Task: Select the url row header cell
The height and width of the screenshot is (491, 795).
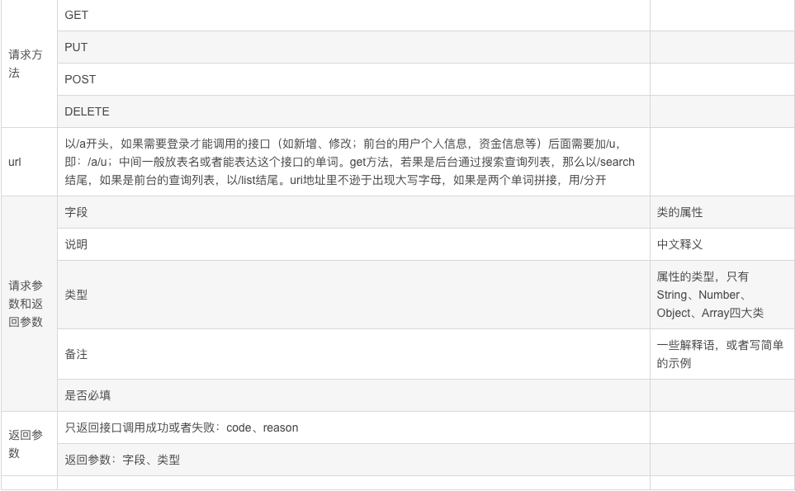Action: point(15,162)
